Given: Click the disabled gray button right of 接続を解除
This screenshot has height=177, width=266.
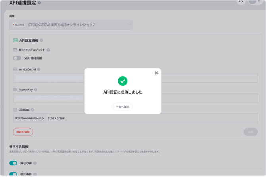Looking at the screenshot, I should coord(250,132).
